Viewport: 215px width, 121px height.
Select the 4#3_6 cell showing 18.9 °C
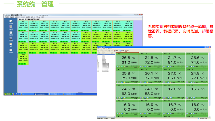pyautogui.click(x=23, y=59)
